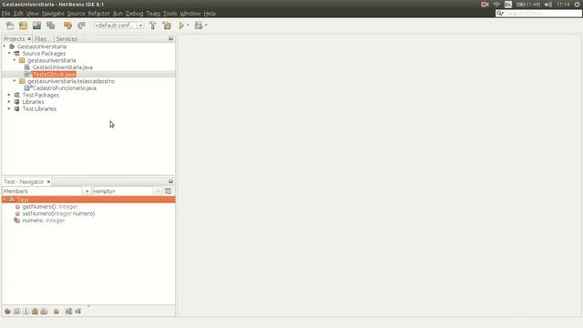This screenshot has height=328, width=583.
Task: Expand the Test Packages node
Action: [9, 95]
